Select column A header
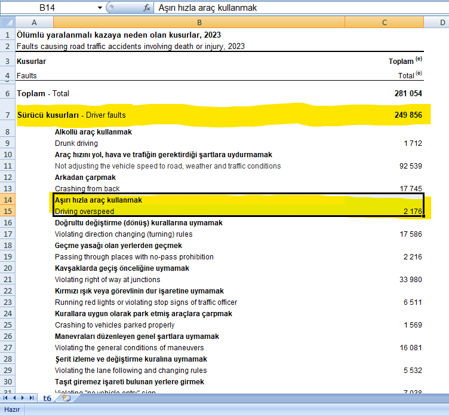Viewport: 449px width, 416px height. pos(34,22)
